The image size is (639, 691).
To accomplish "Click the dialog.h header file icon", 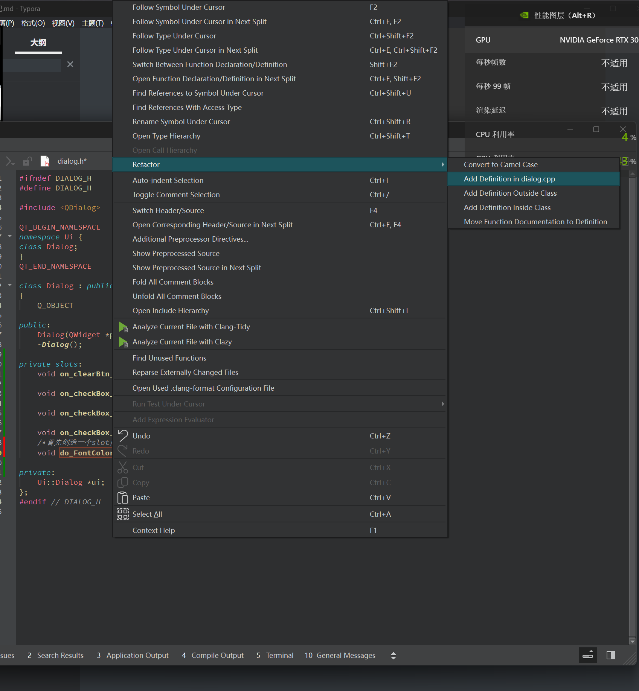I will pos(45,161).
